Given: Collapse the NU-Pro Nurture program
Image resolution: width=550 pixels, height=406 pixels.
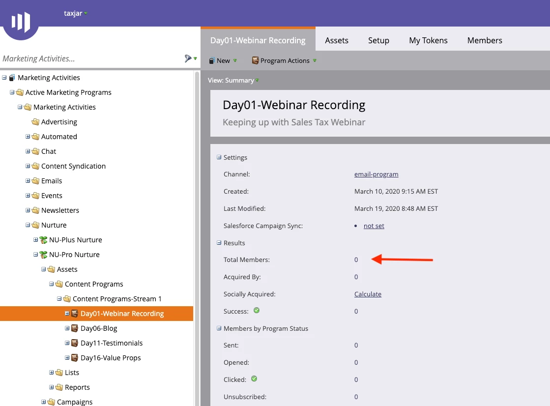Looking at the screenshot, I should [x=35, y=255].
